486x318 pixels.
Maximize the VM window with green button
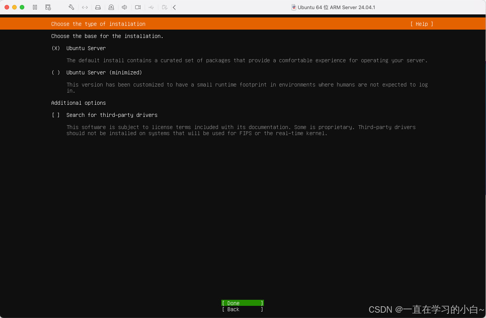coord(22,7)
